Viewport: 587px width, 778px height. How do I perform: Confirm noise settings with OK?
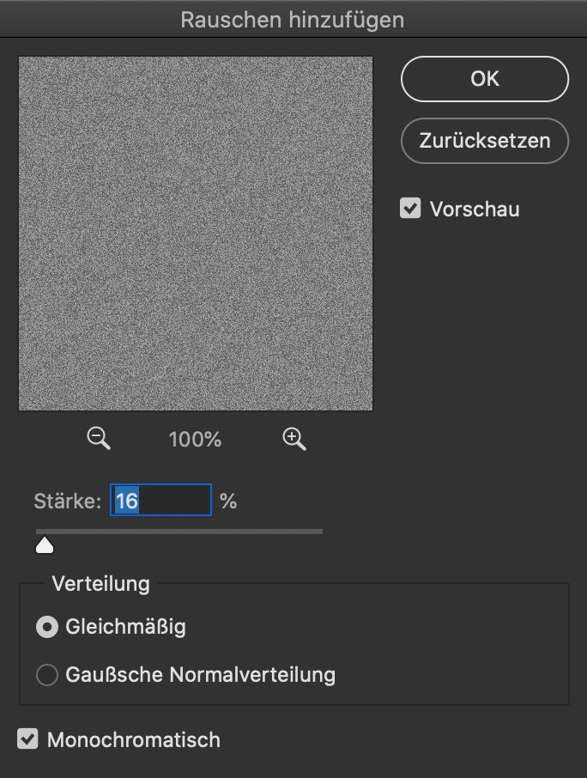point(485,79)
